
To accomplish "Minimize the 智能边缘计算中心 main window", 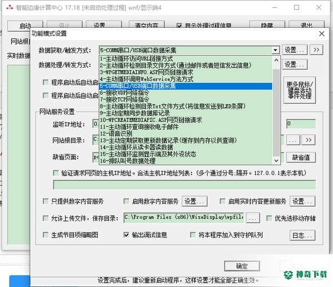I will (x=275, y=7).
